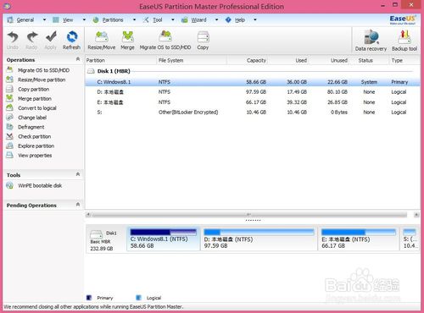Sort by the Capacity column header

pyautogui.click(x=248, y=60)
